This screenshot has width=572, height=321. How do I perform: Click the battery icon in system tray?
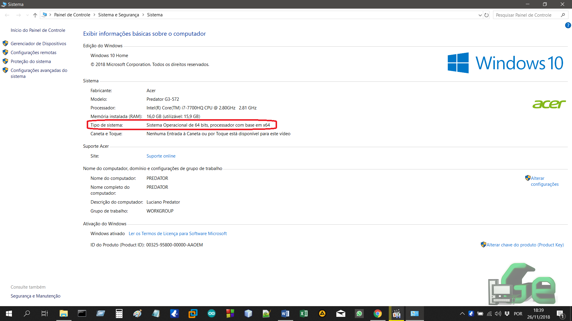click(x=480, y=314)
